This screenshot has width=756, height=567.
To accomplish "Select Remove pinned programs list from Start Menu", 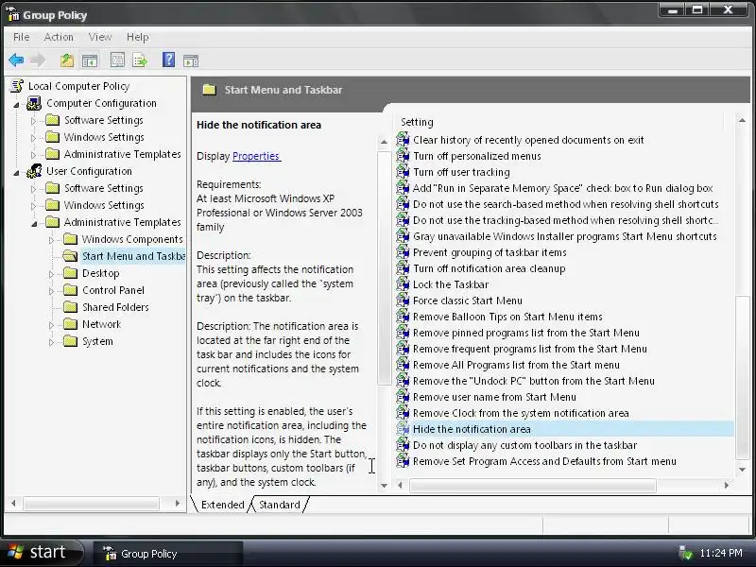I will pyautogui.click(x=526, y=333).
